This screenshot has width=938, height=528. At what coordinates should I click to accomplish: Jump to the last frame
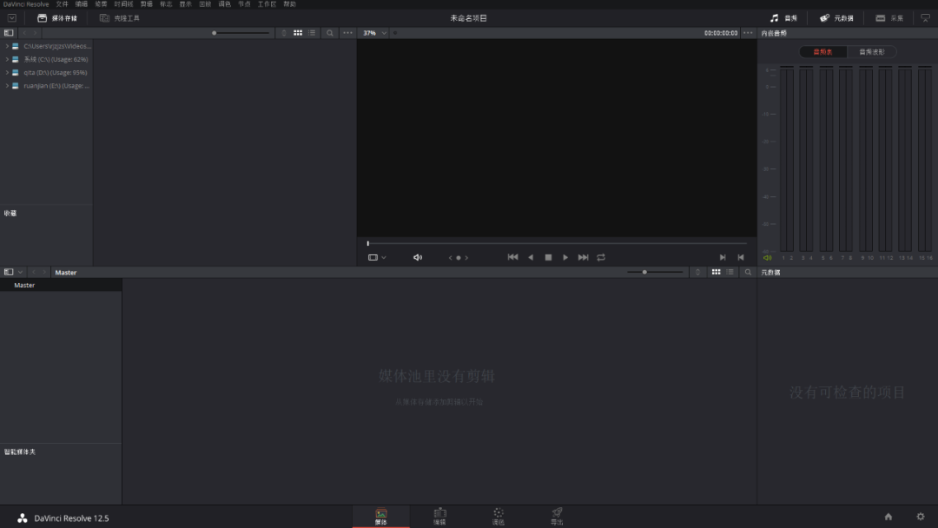pos(584,257)
